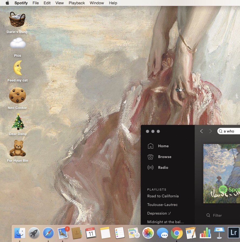This screenshot has width=240, height=242.
Task: Click the PLAYLISTS section header
Action: [157, 190]
